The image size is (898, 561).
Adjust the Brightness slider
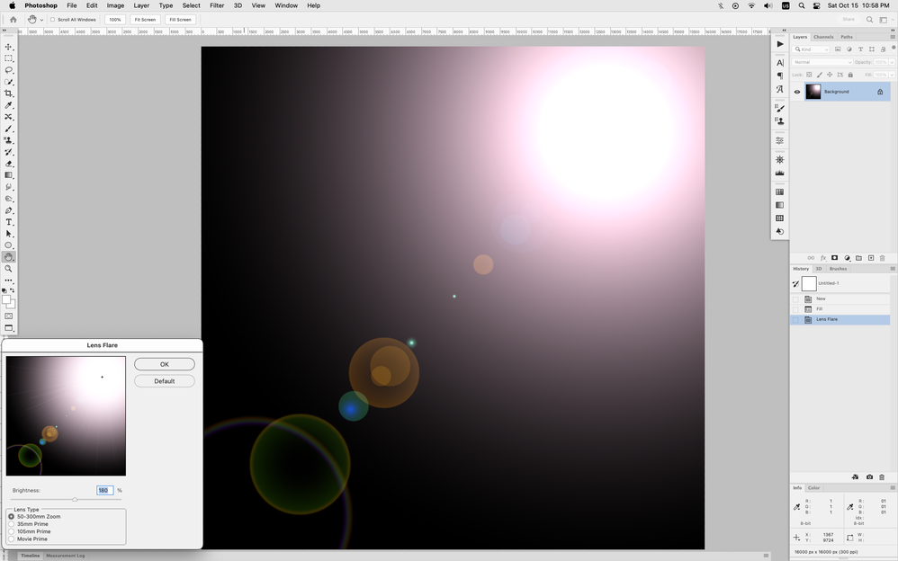pos(75,498)
